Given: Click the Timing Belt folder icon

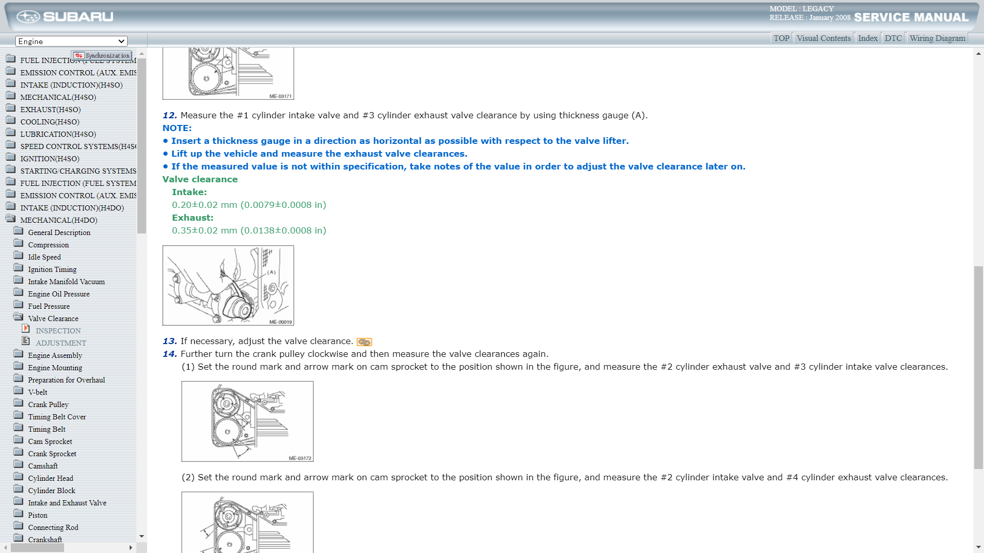Looking at the screenshot, I should tap(18, 428).
